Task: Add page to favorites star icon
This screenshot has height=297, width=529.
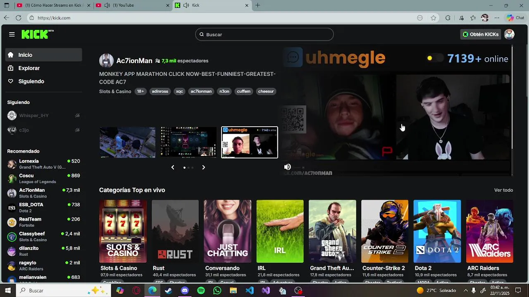Action: pos(433,18)
